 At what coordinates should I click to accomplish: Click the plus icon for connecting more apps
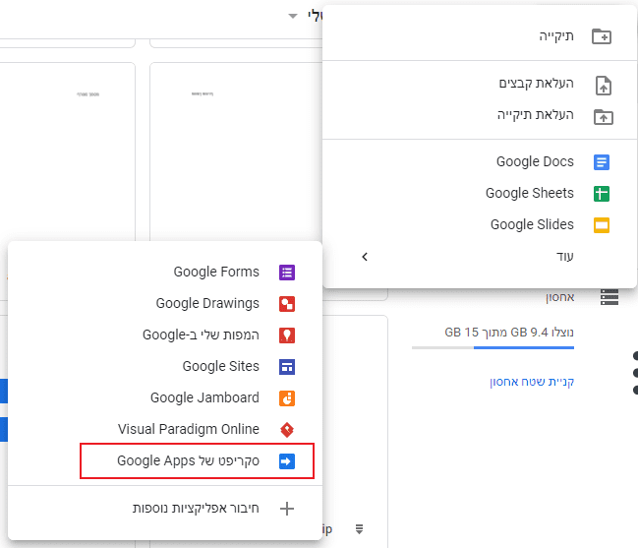click(x=287, y=509)
